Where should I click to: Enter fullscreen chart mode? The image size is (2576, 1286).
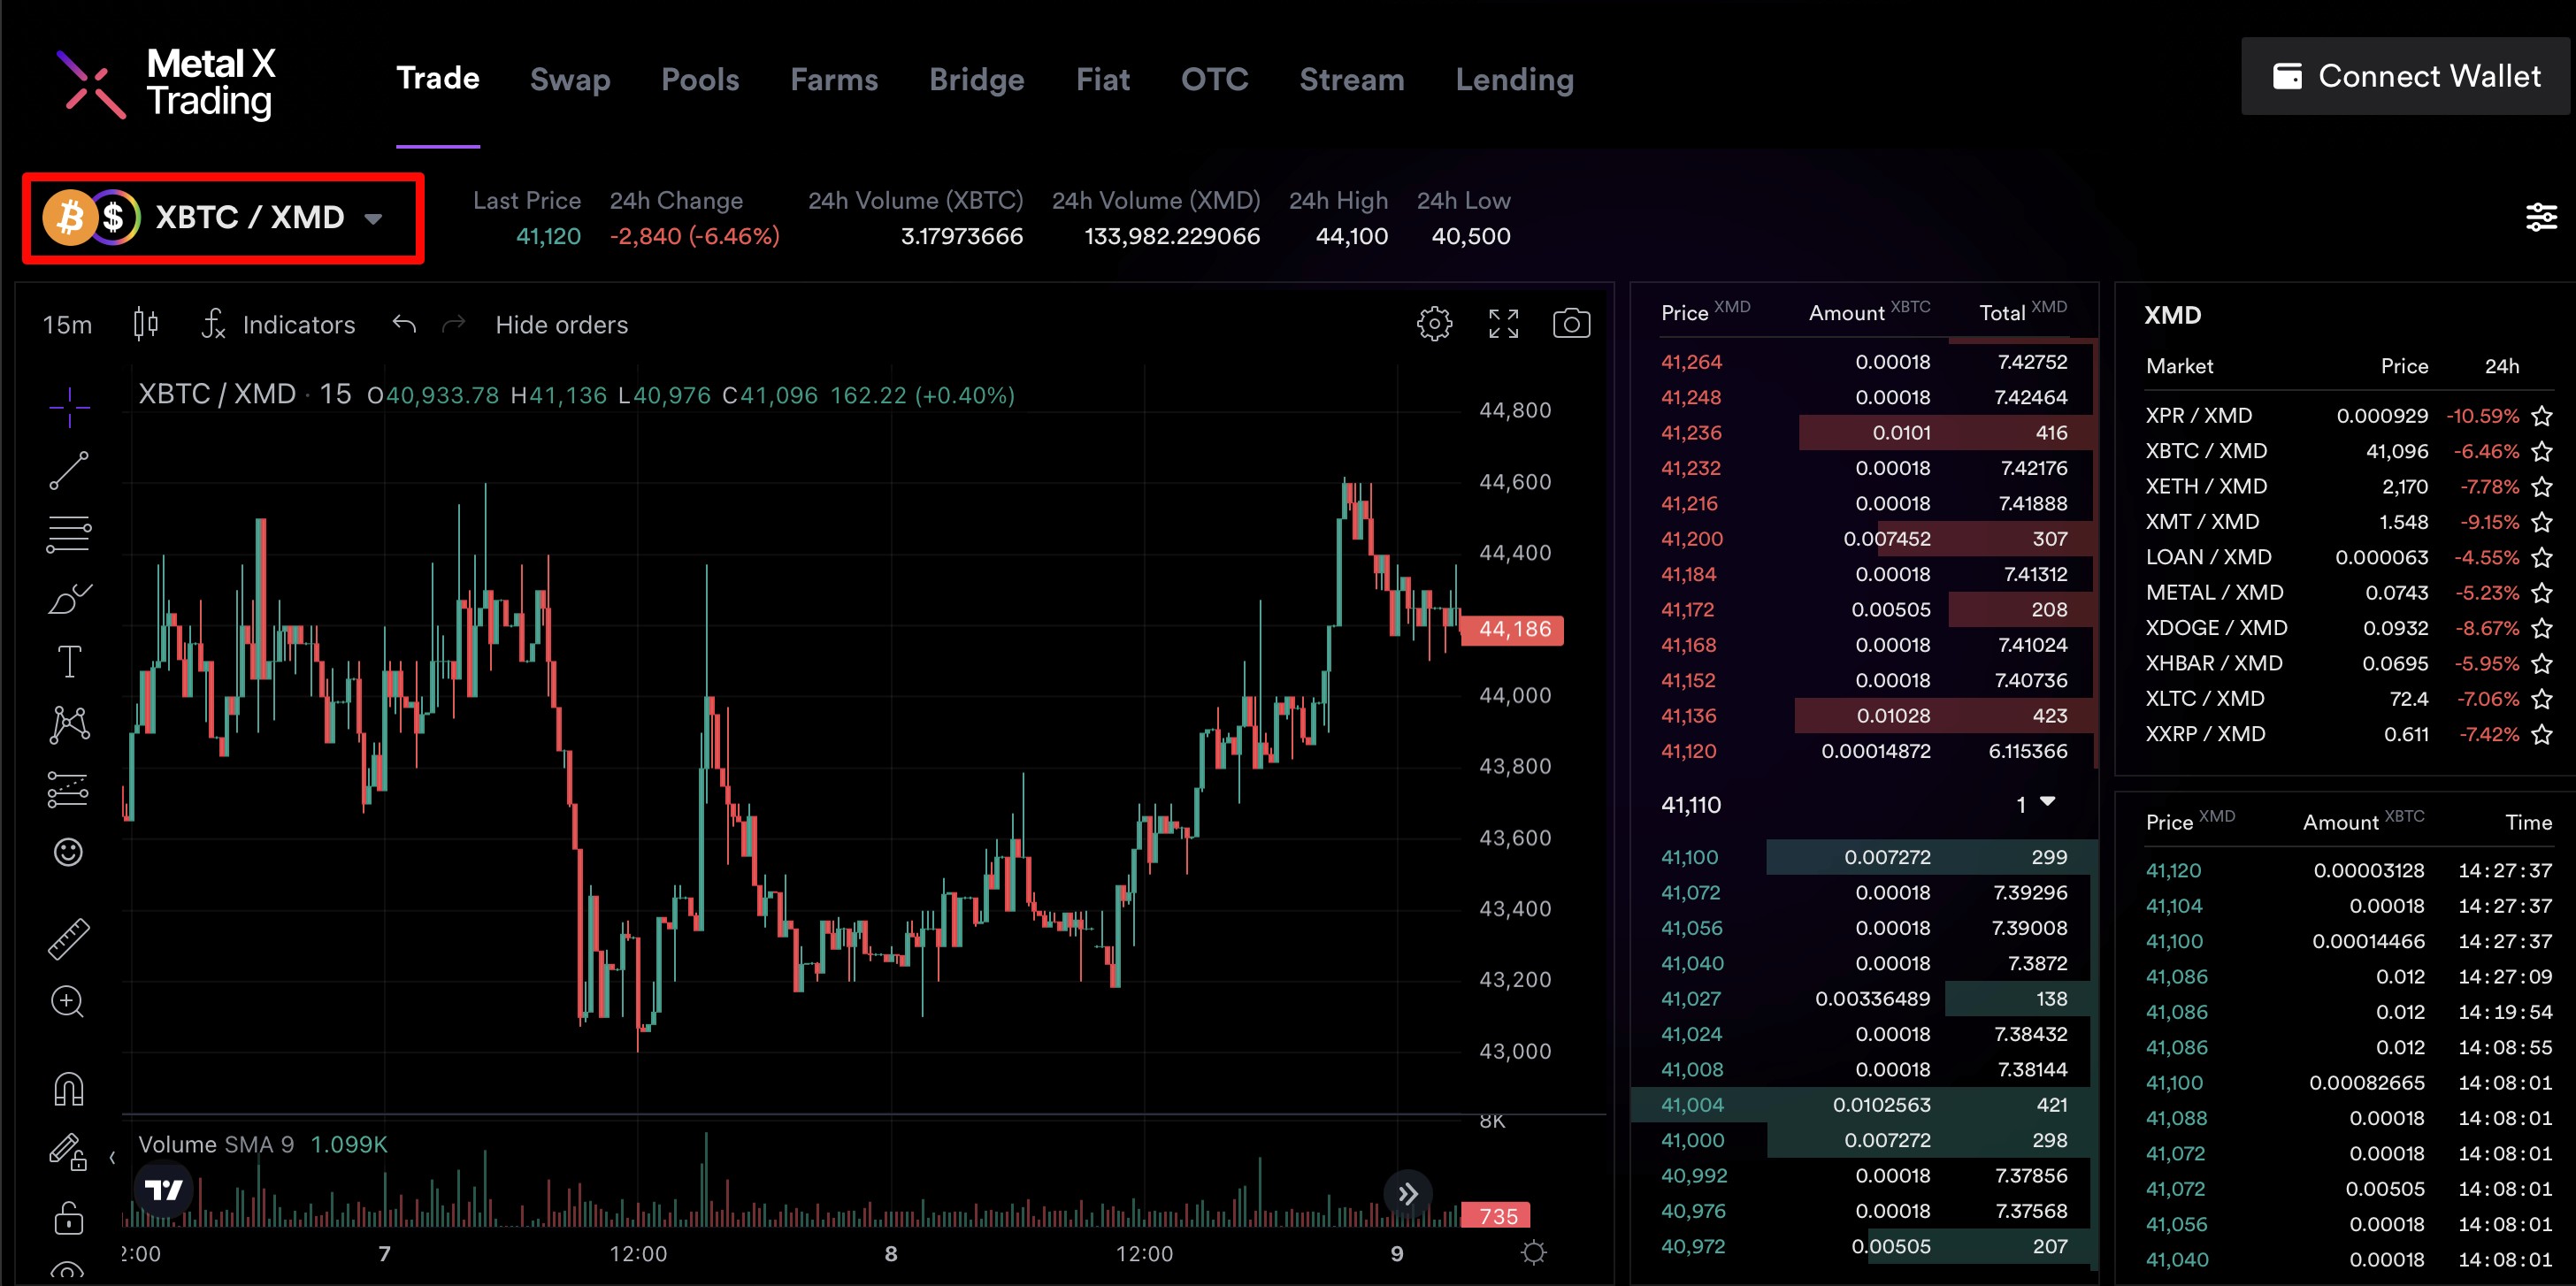[1503, 324]
